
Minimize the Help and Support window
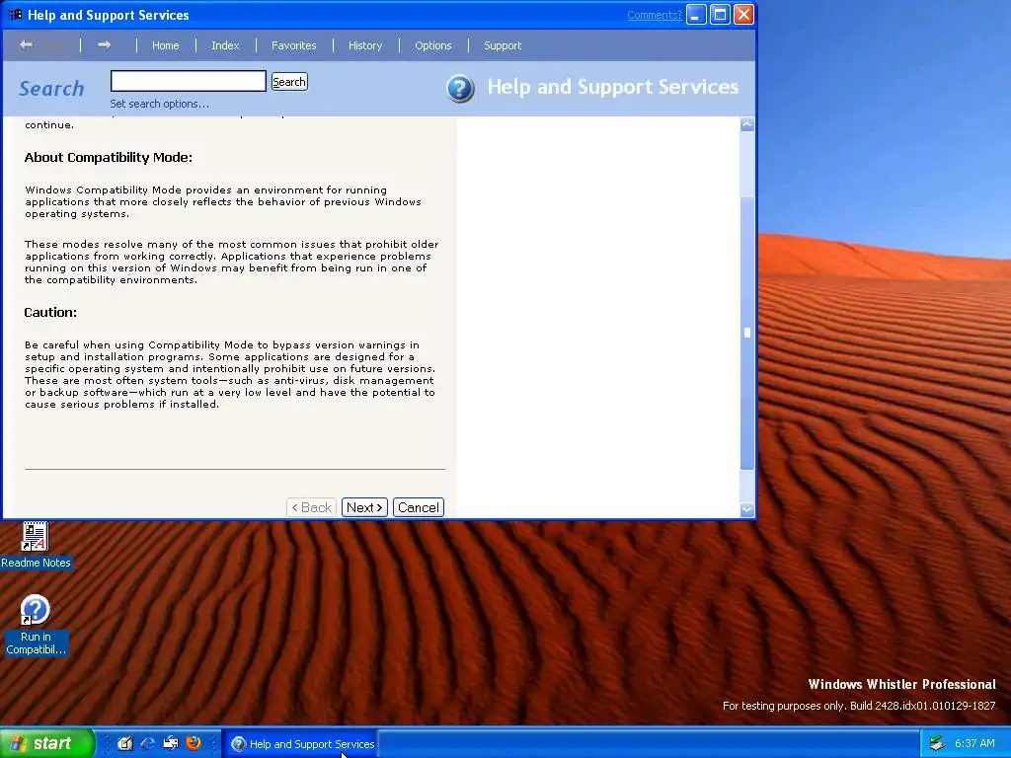click(696, 14)
